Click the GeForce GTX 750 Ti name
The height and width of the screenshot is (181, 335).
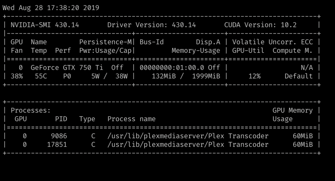point(67,68)
